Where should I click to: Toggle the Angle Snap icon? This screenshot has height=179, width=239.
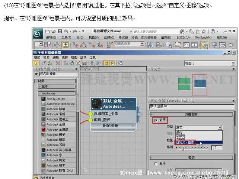click(x=83, y=45)
